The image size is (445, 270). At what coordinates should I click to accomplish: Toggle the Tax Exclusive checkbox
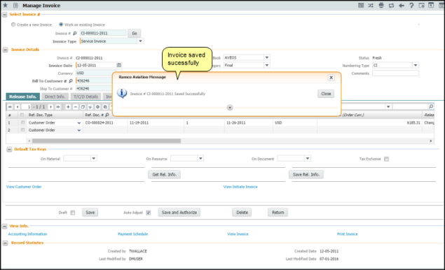pos(386,159)
